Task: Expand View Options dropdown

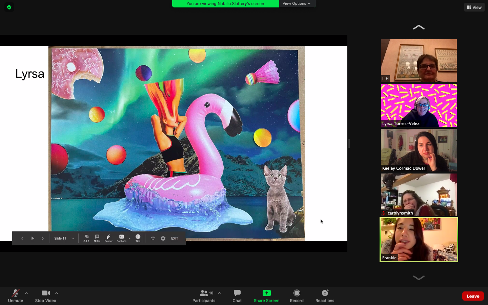Action: click(297, 3)
